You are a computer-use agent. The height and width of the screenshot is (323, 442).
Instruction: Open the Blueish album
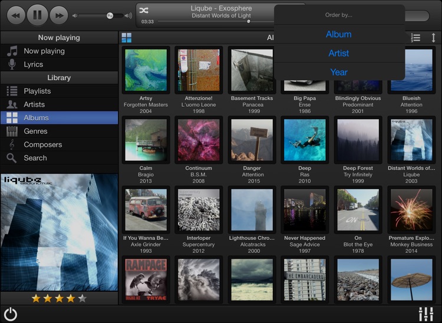click(x=411, y=70)
